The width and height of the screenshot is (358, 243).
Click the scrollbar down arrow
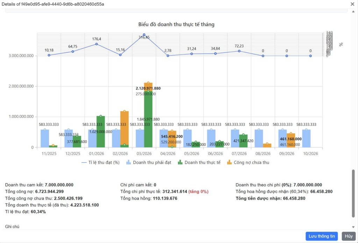click(x=353, y=227)
